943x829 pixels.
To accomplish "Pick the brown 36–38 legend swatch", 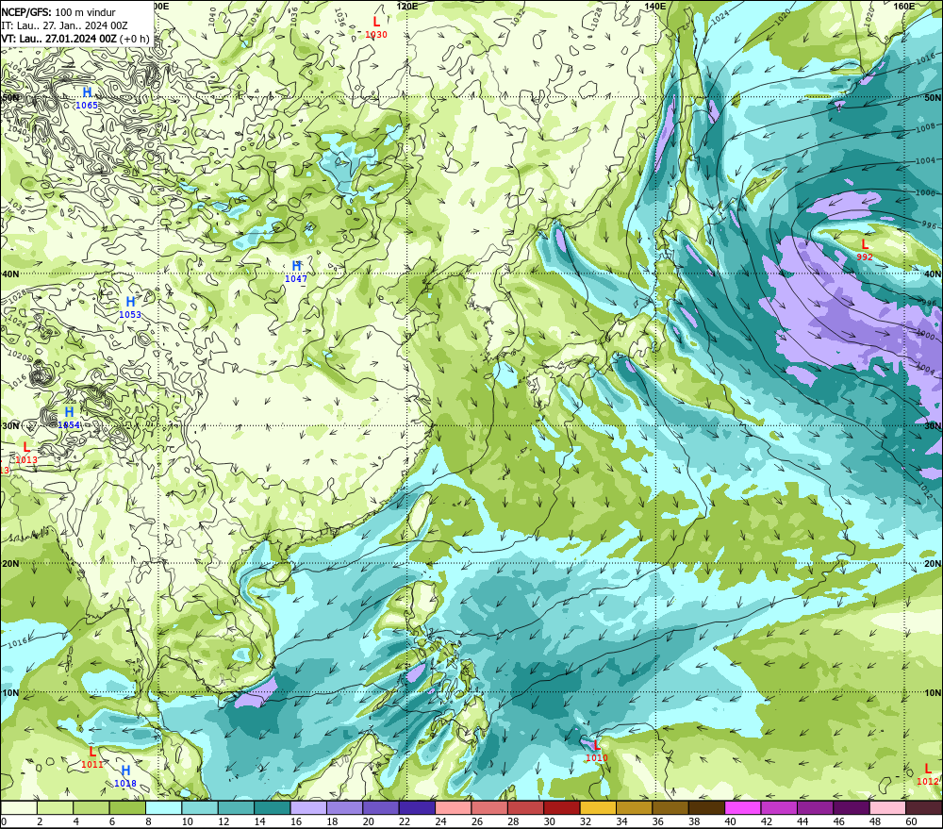I will 670,808.
